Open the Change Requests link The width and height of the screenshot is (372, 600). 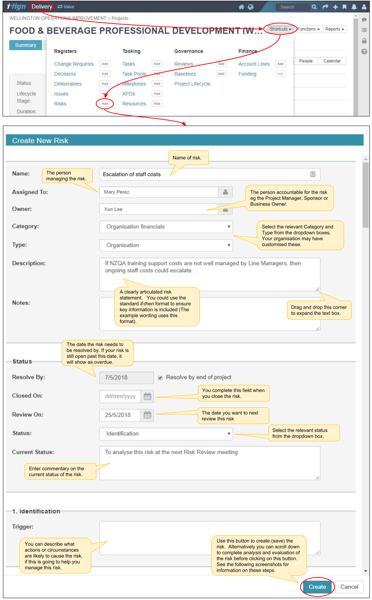(x=74, y=64)
